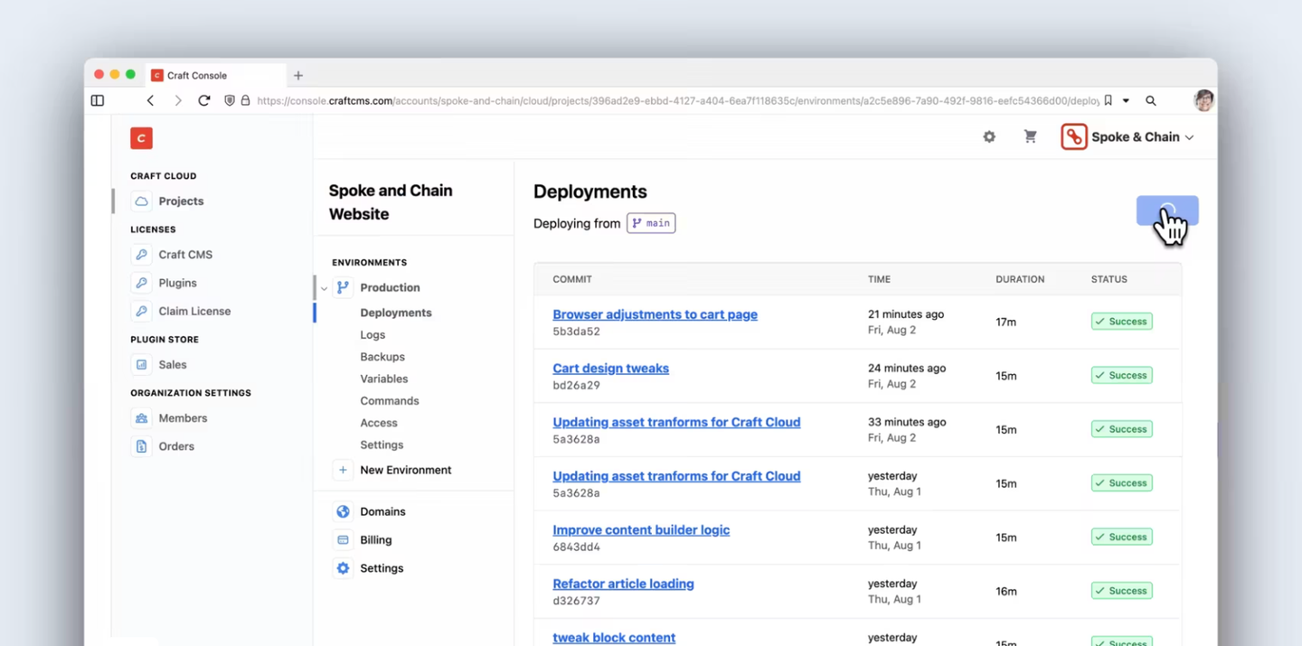Image resolution: width=1302 pixels, height=646 pixels.
Task: Toggle the browser sidebar panel icon
Action: (x=98, y=101)
